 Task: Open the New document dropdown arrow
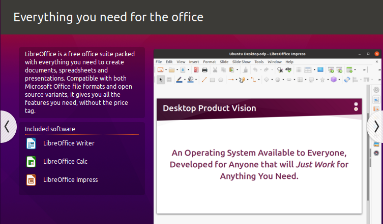click(166, 70)
